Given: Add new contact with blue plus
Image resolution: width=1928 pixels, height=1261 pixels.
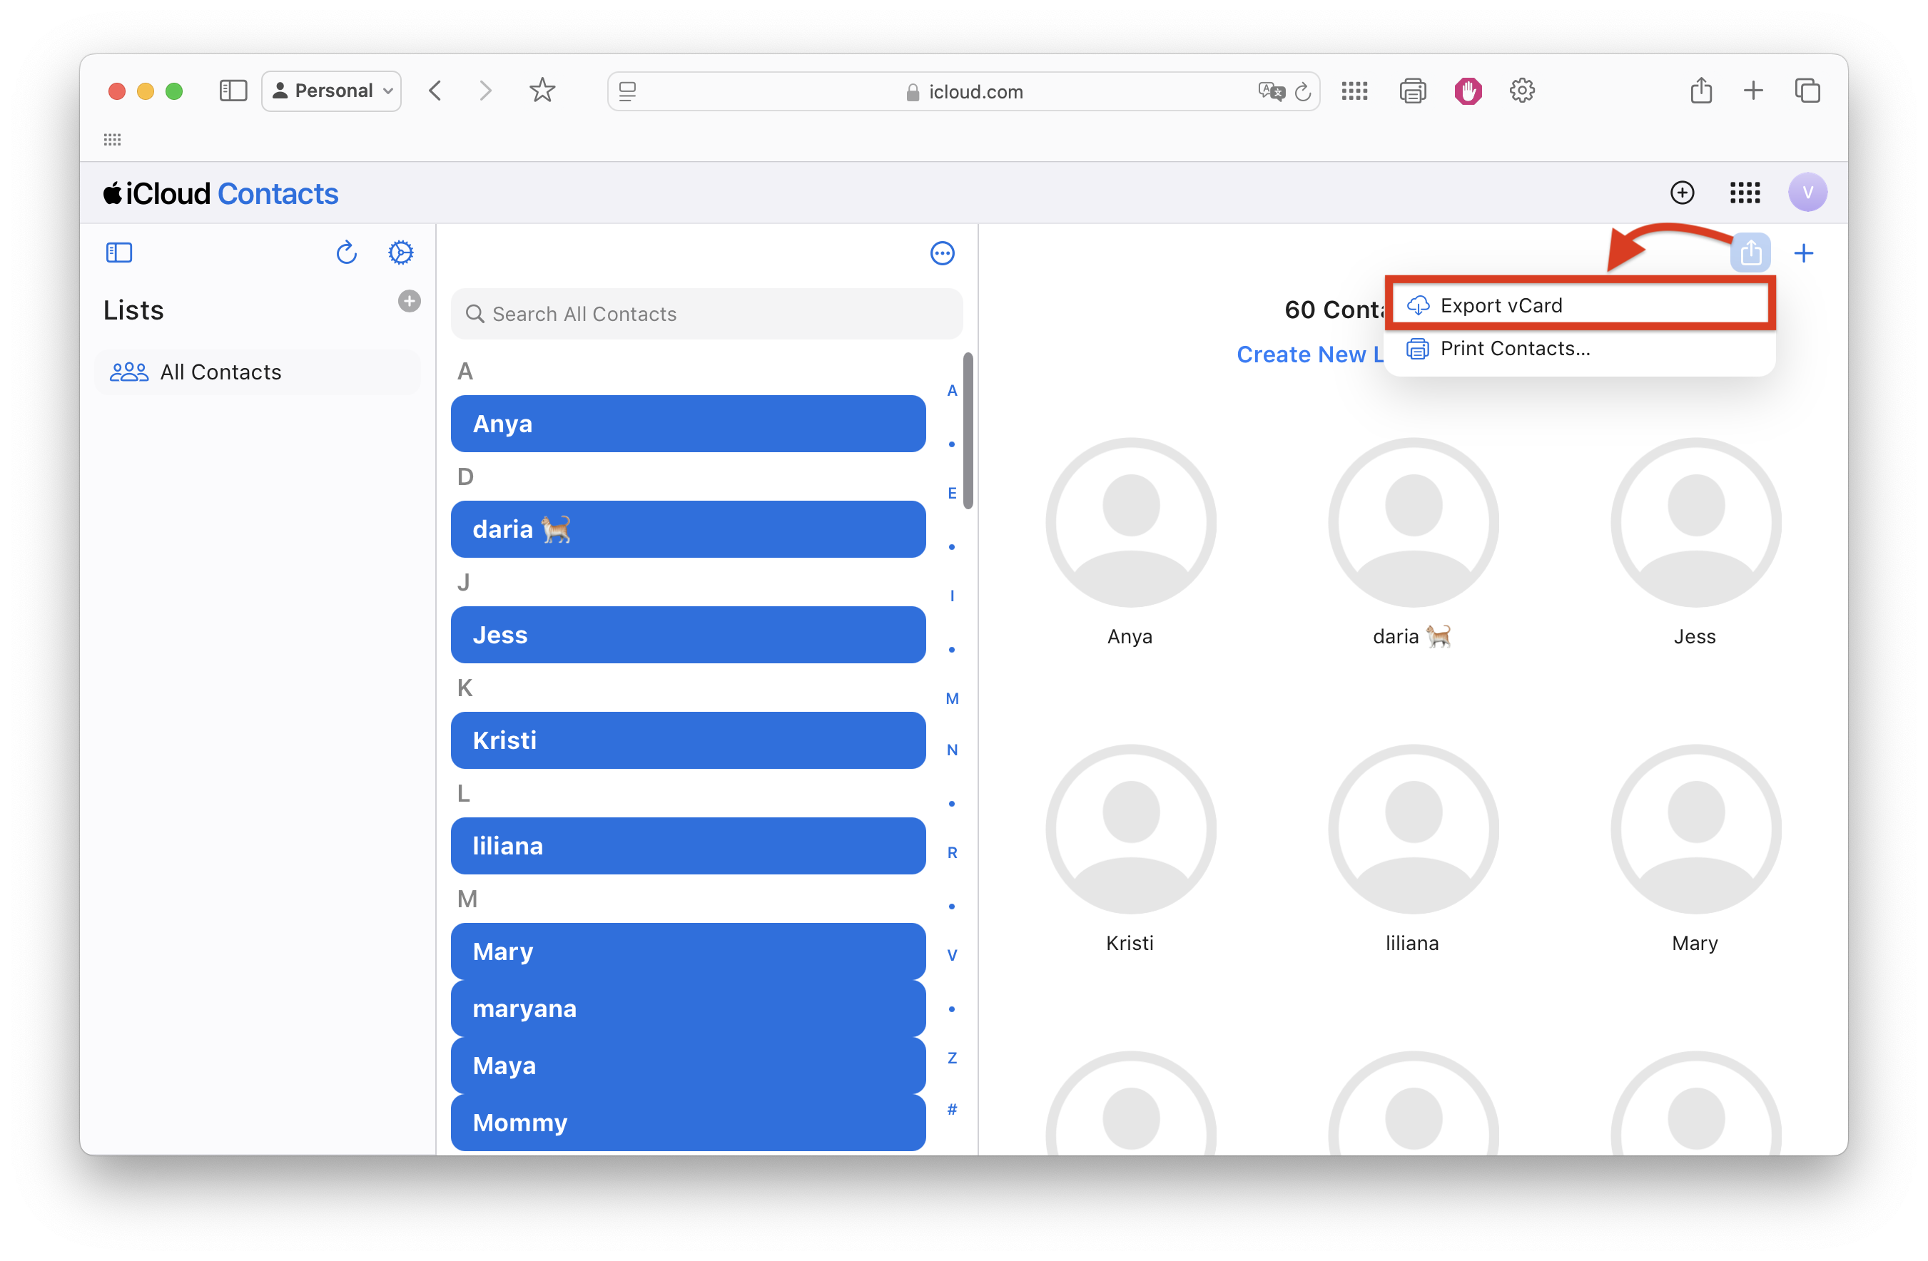Looking at the screenshot, I should pos(1804,253).
